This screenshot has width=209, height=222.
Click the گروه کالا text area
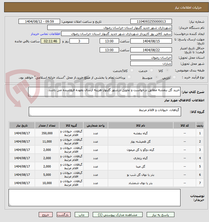(105, 112)
